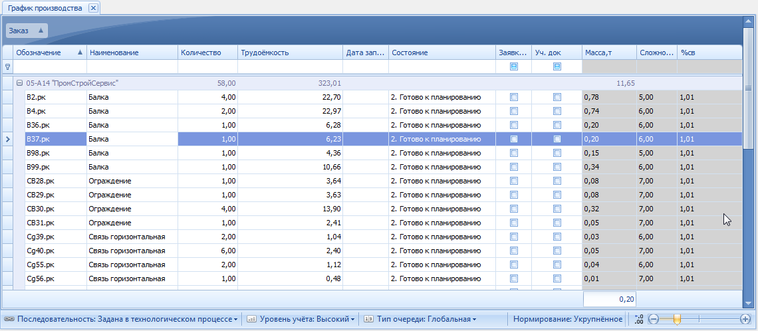Select the График производства tab
The height and width of the screenshot is (331, 758).
click(x=45, y=8)
